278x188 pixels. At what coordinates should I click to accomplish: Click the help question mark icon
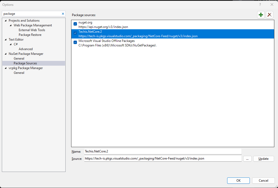click(260, 4)
